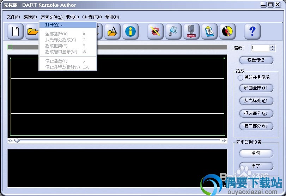Screen dimensions: 286x196
Task: Minimize the DART Karaoke Author window
Action: [263, 5]
